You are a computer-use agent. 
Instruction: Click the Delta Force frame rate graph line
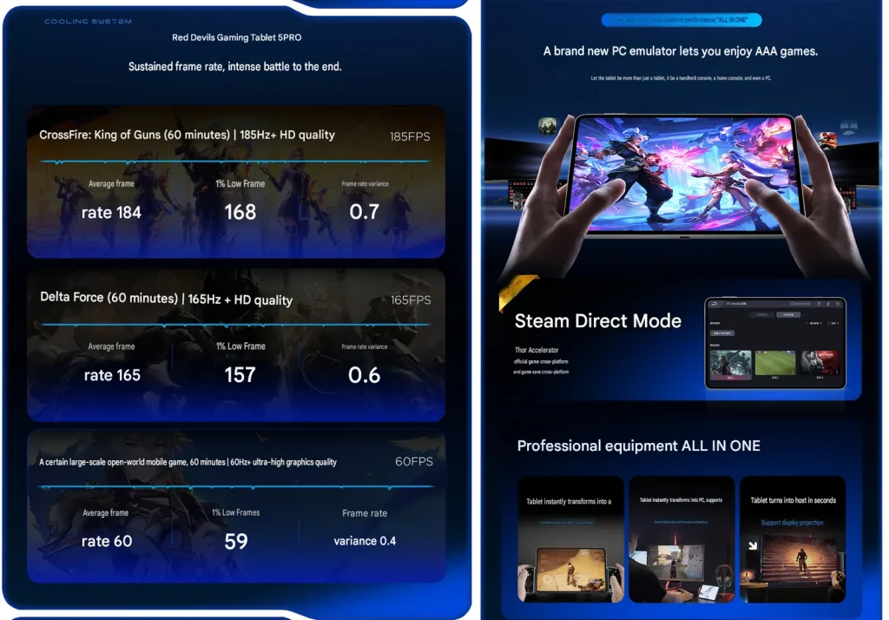pyautogui.click(x=235, y=325)
